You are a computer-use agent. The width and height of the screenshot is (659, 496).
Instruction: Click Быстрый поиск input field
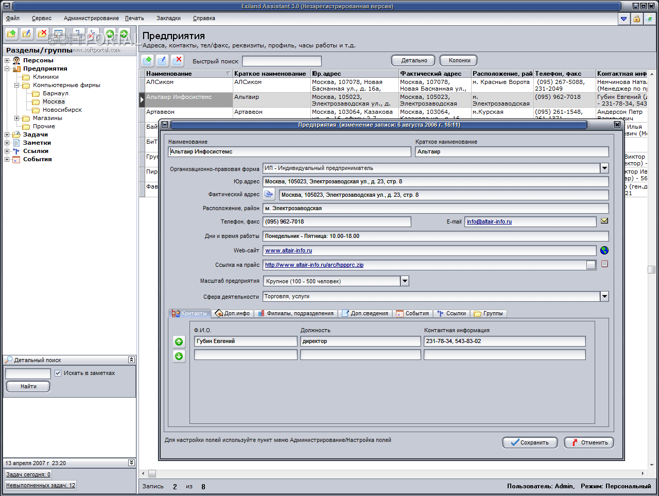[x=282, y=61]
